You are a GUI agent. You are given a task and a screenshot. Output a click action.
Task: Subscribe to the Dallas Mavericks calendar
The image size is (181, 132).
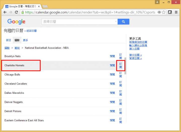pos(120,93)
